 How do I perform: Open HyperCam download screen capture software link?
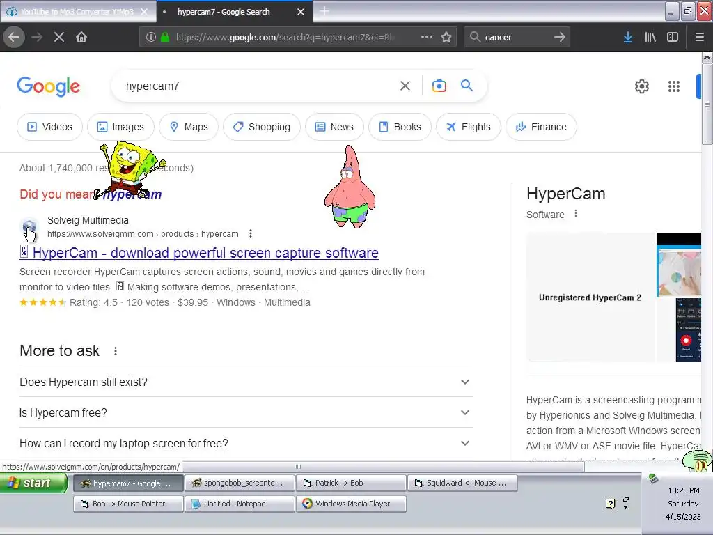(205, 253)
